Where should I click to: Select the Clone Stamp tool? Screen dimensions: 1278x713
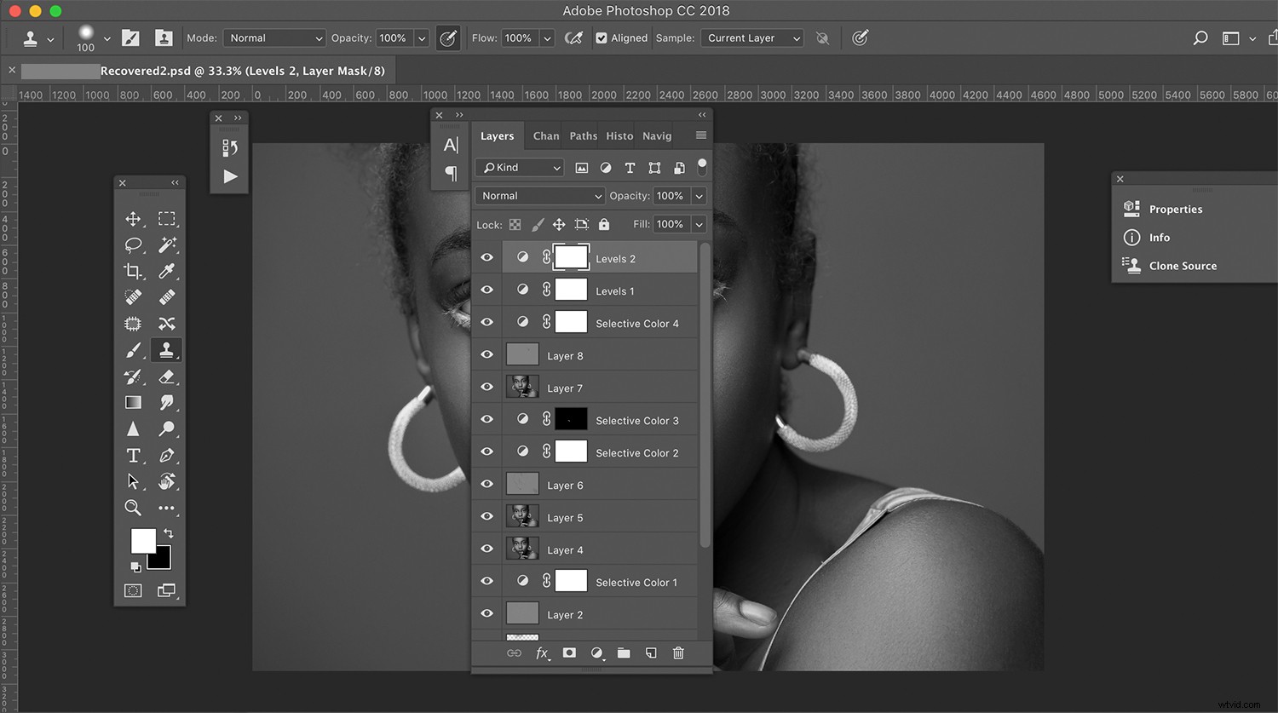[x=166, y=350]
